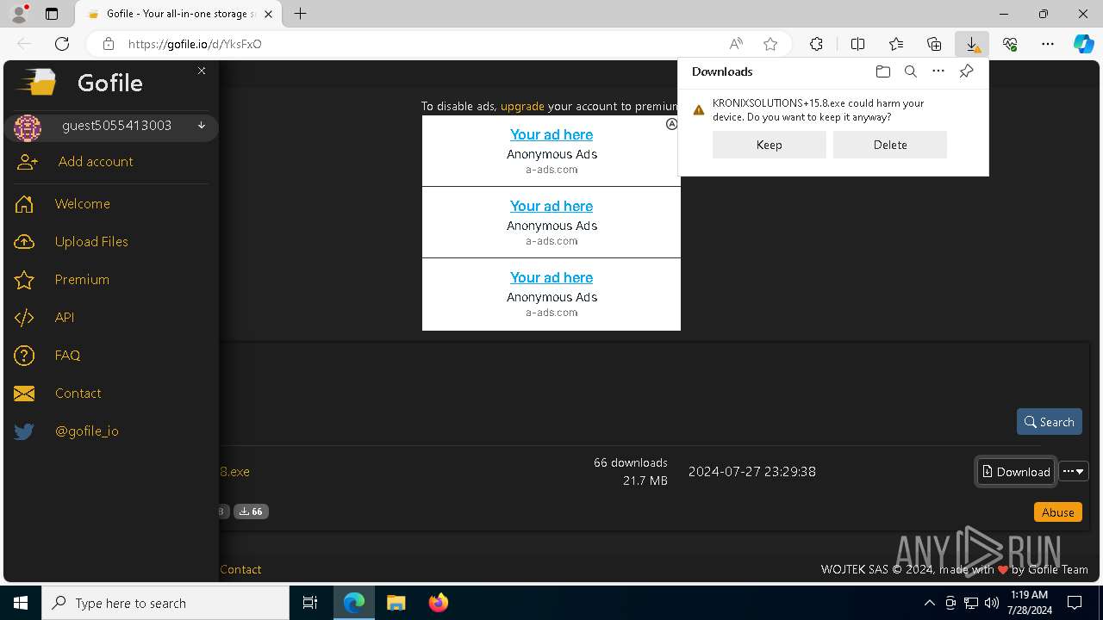The width and height of the screenshot is (1103, 620).
Task: Report file with Abuse button
Action: pos(1058,512)
